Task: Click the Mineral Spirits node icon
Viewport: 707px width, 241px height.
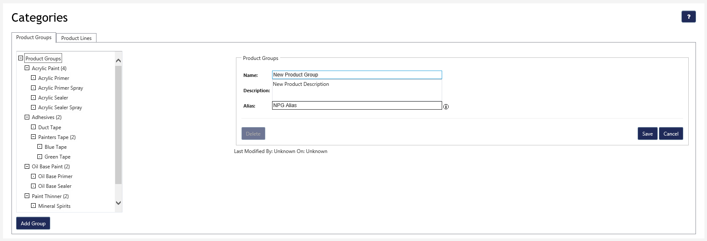Action: click(x=34, y=206)
